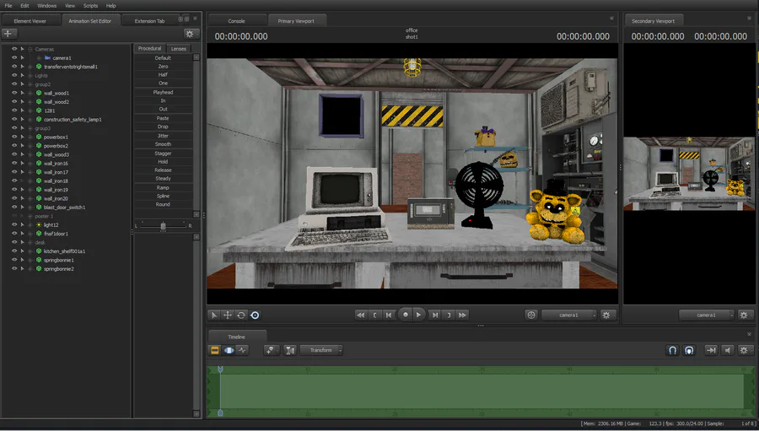Open the Animation Set Editor gear settings

(x=190, y=34)
